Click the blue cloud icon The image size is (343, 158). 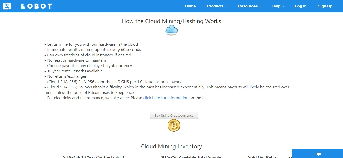coord(171,31)
